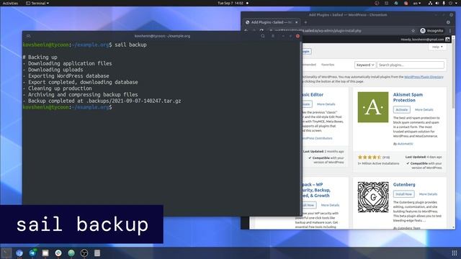Click the user avatar in WordPress admin bar
Screen dimensions: 461x259
point(447,40)
